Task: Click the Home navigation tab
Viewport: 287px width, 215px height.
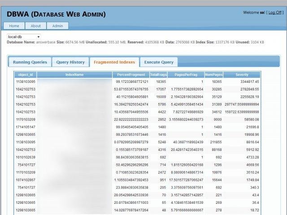Action: (14, 26)
